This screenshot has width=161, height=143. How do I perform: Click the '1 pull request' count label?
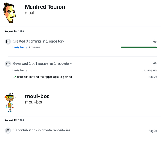[x=149, y=71]
